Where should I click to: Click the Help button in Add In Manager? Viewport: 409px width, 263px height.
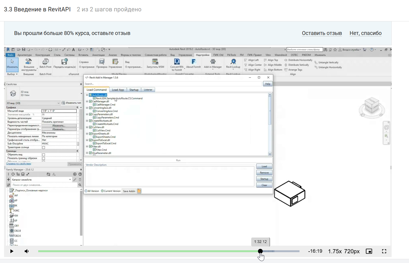268,84
